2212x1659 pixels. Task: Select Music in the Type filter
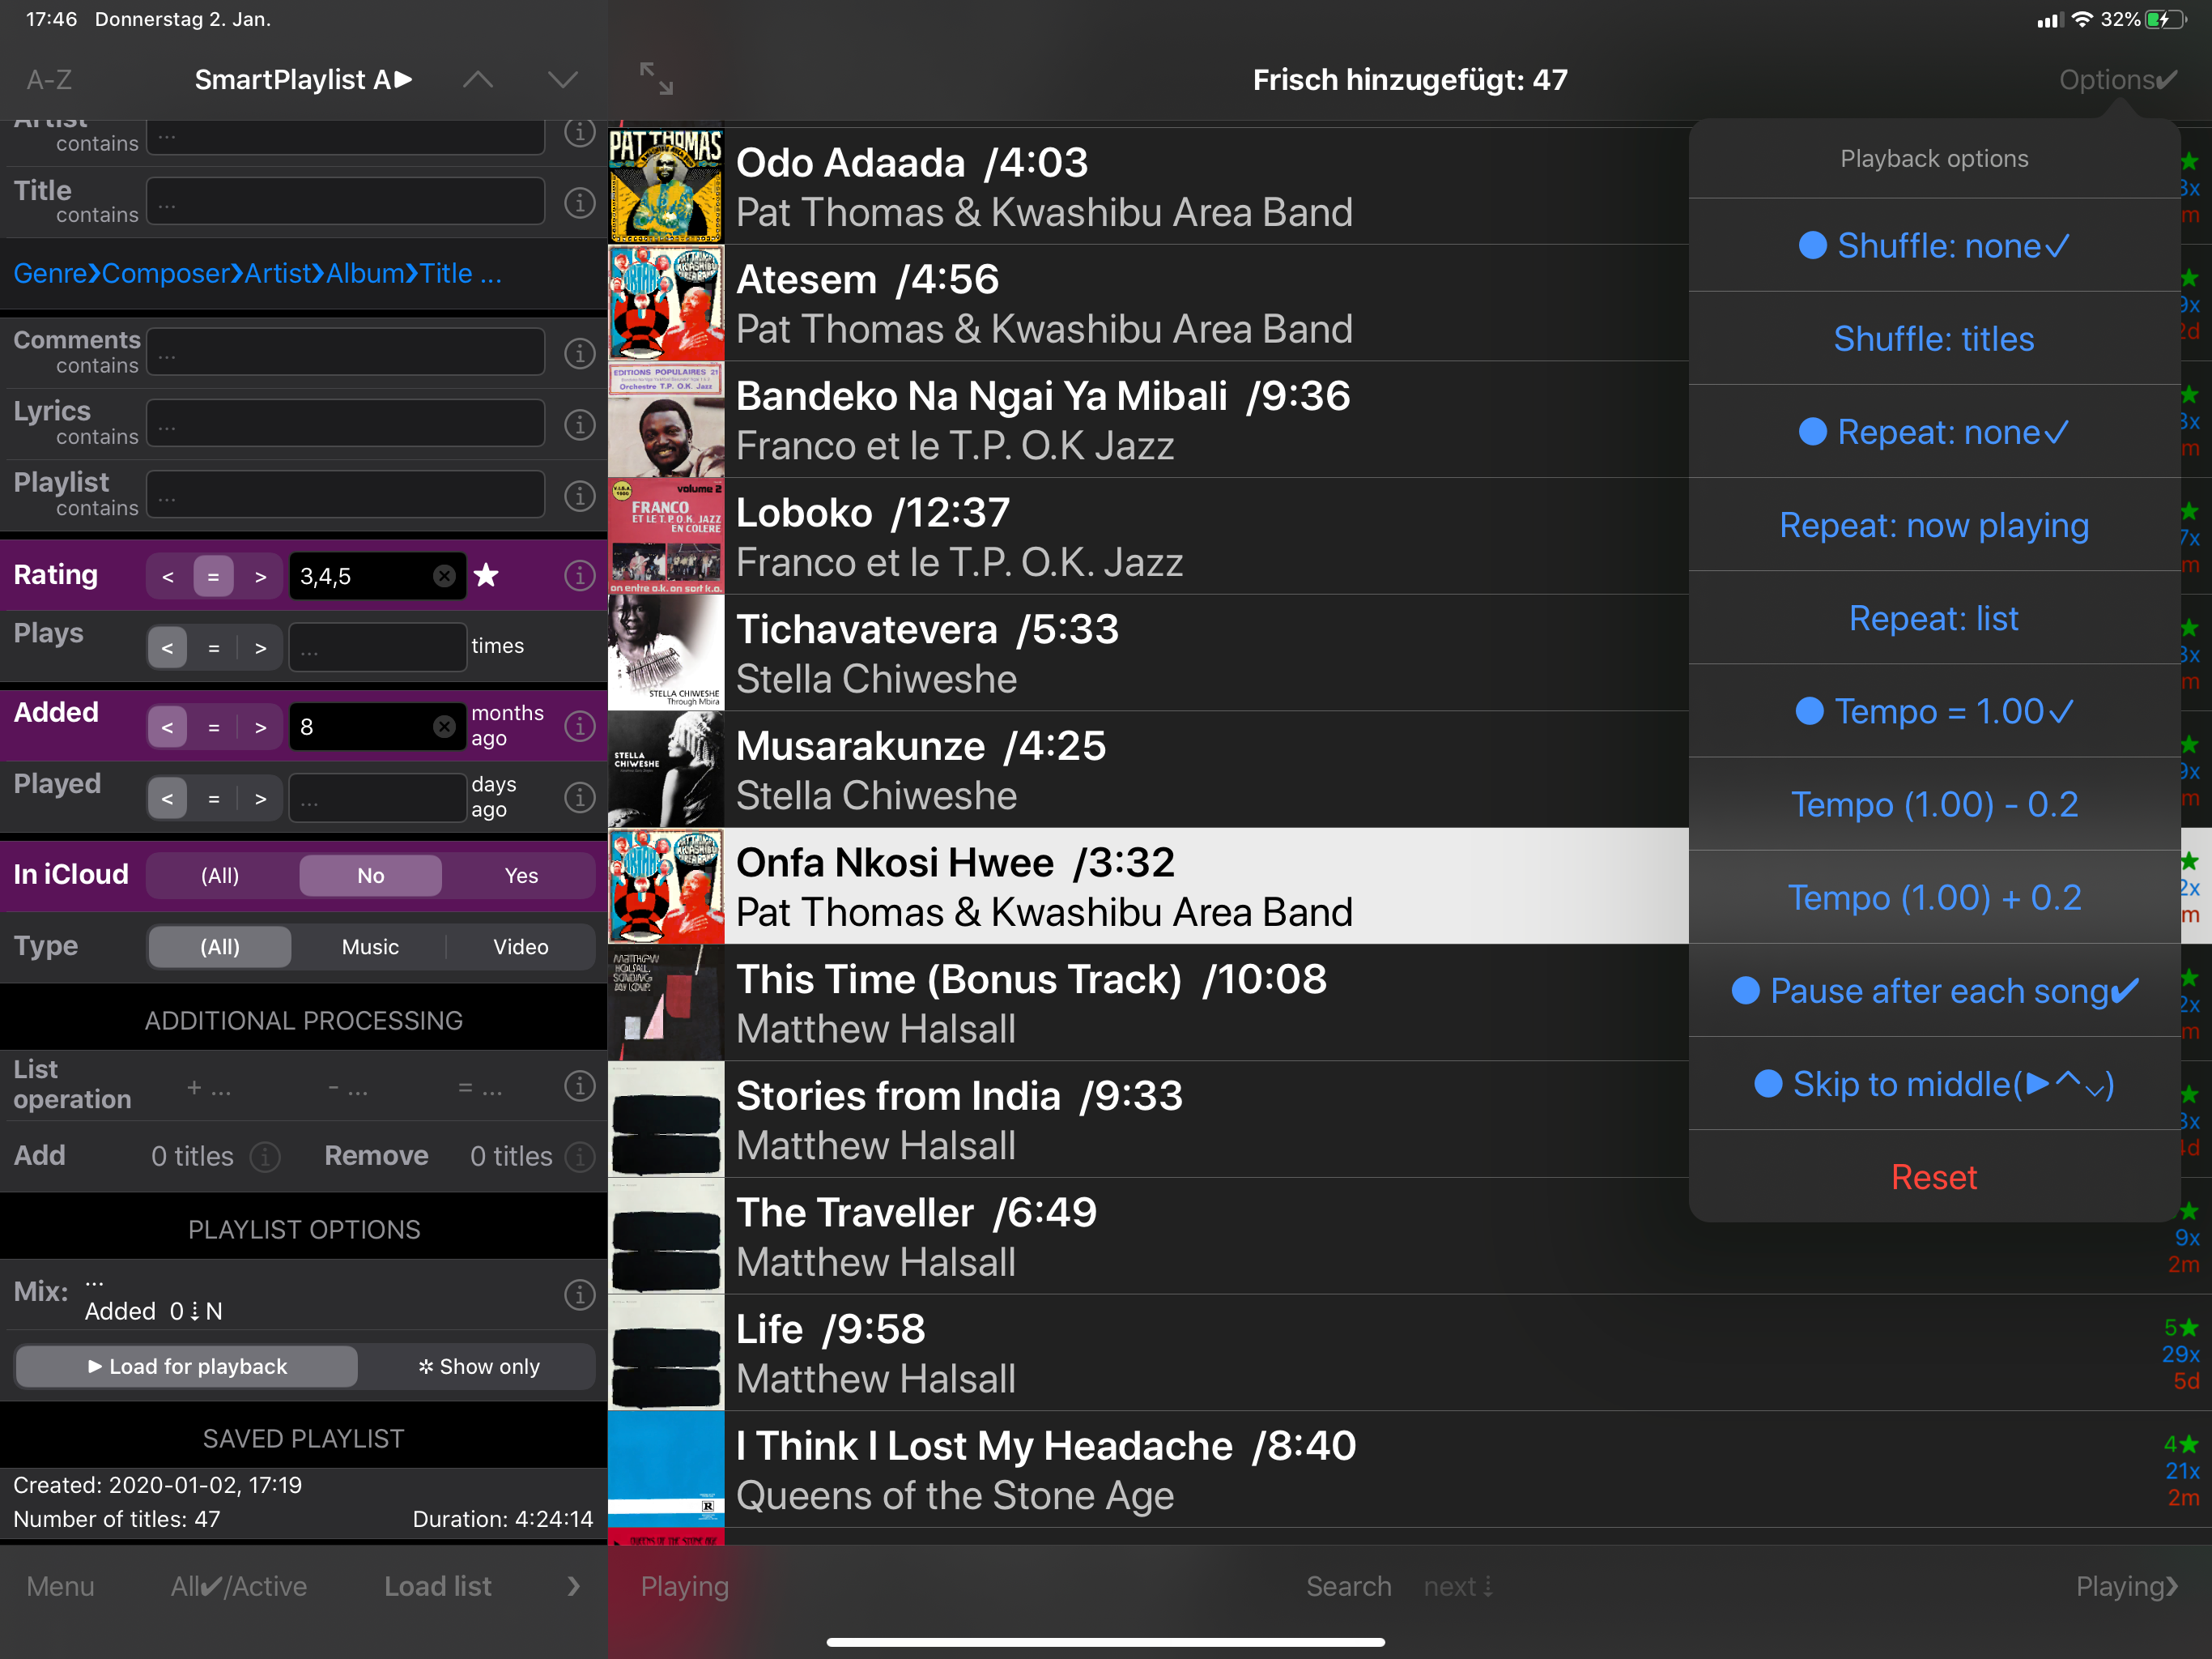click(370, 947)
